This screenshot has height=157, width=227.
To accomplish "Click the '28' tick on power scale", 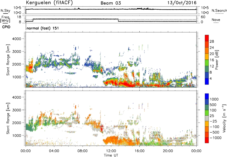I will click(212, 41).
